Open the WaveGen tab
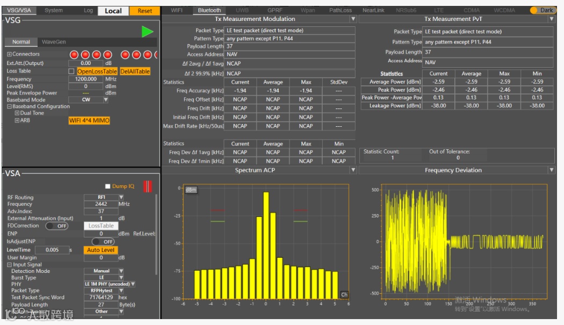Image resolution: width=564 pixels, height=325 pixels. (53, 42)
